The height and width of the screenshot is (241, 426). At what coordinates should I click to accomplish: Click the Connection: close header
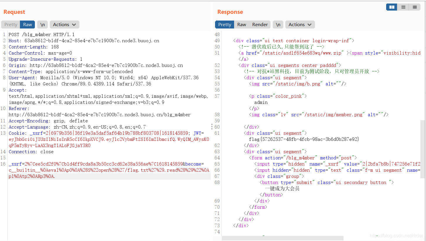31,152
